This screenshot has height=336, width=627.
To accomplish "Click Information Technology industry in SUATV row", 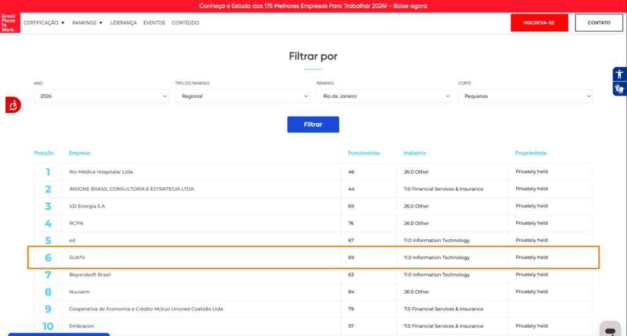I will click(437, 258).
